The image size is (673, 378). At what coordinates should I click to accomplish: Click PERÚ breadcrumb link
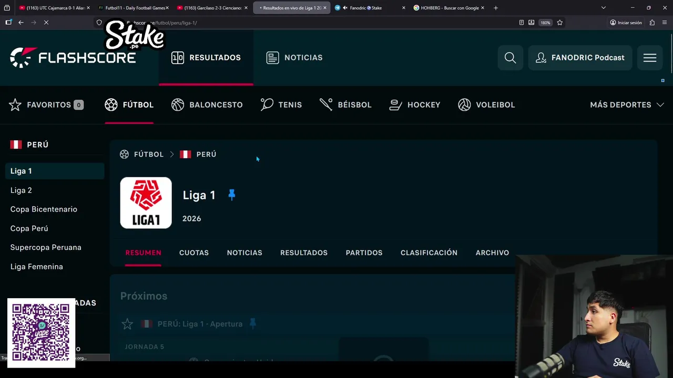pyautogui.click(x=206, y=154)
